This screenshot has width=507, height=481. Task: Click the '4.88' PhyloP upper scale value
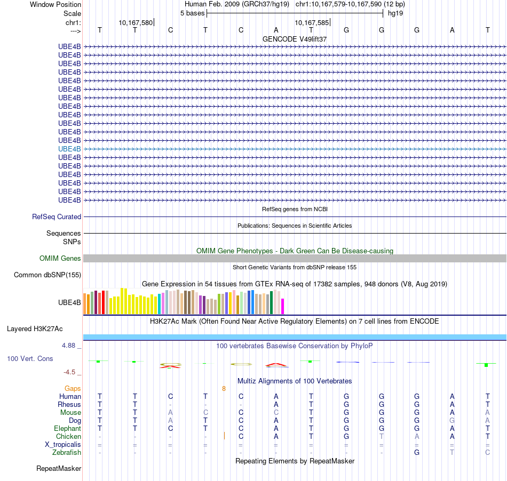[68, 346]
